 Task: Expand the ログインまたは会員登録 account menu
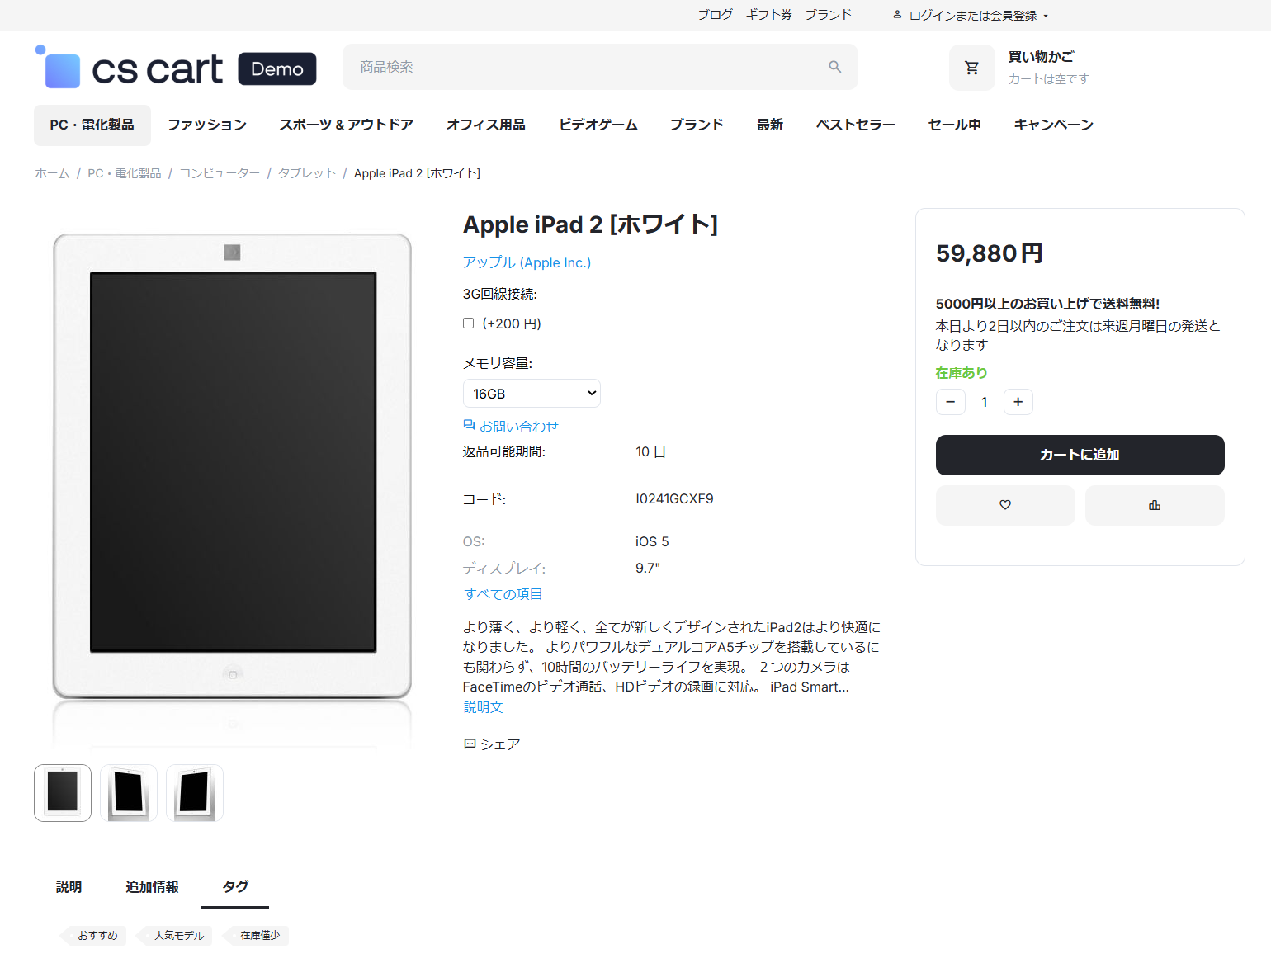[971, 16]
